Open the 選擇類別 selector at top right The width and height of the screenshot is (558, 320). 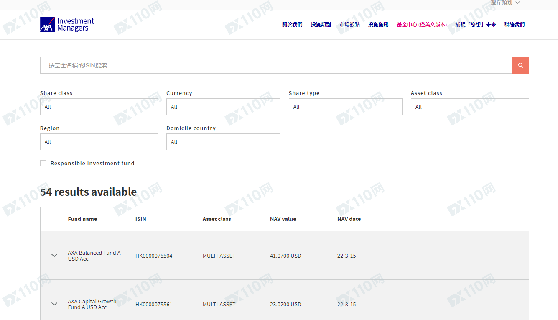click(x=505, y=3)
